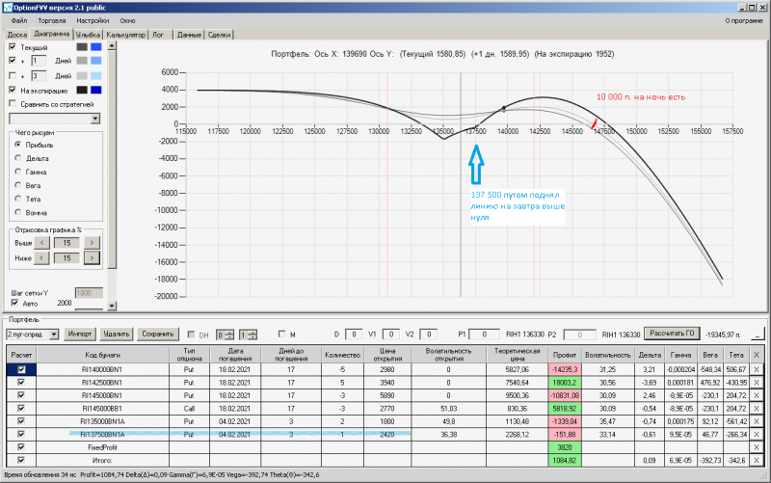Click the Рассчитать ГО button

coord(672,334)
